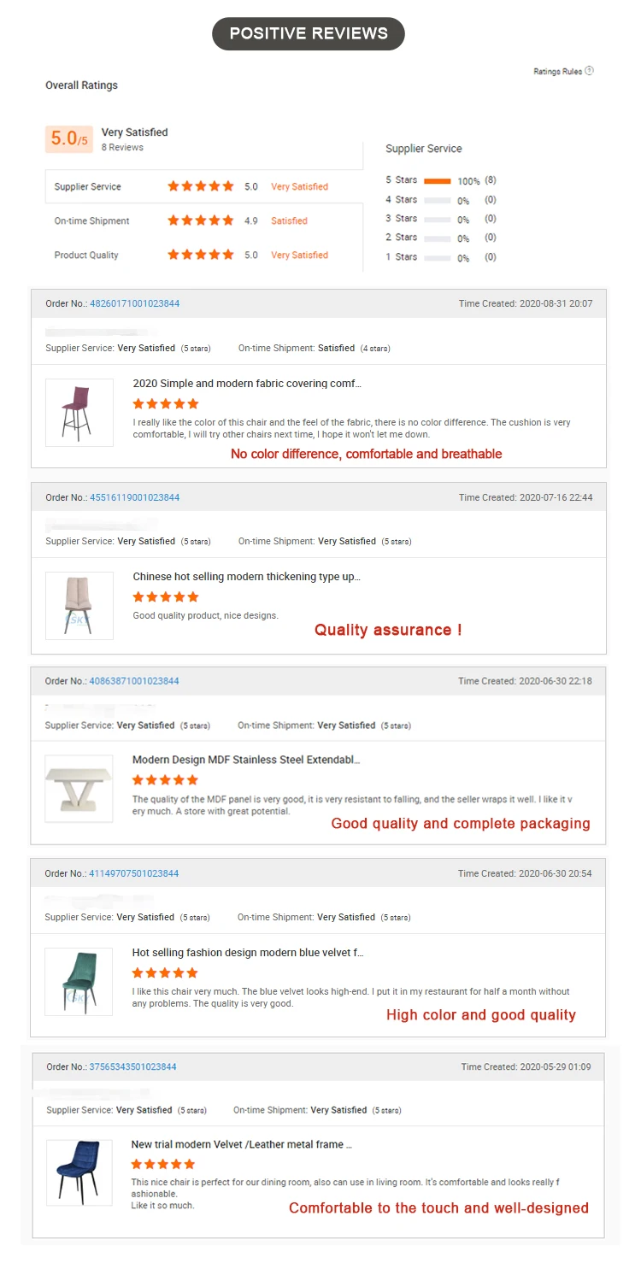Open the beige upholstered chair thumbnail
The width and height of the screenshot is (641, 1263).
click(x=79, y=605)
